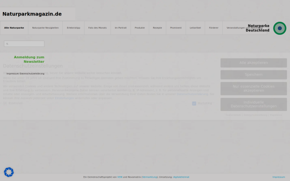Open the Anmeldung zum Newsletter link
Image resolution: width=290 pixels, height=181 pixels.
[x=29, y=59]
